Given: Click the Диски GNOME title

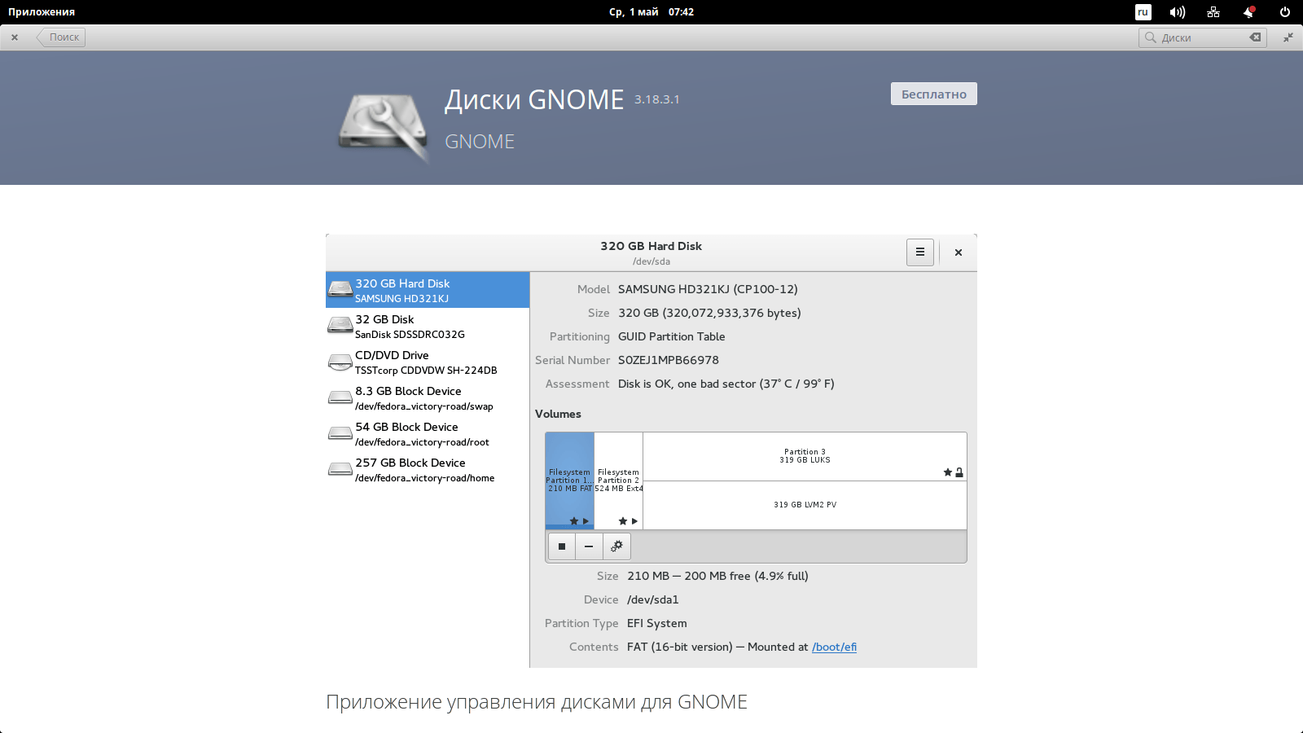Looking at the screenshot, I should [534, 99].
